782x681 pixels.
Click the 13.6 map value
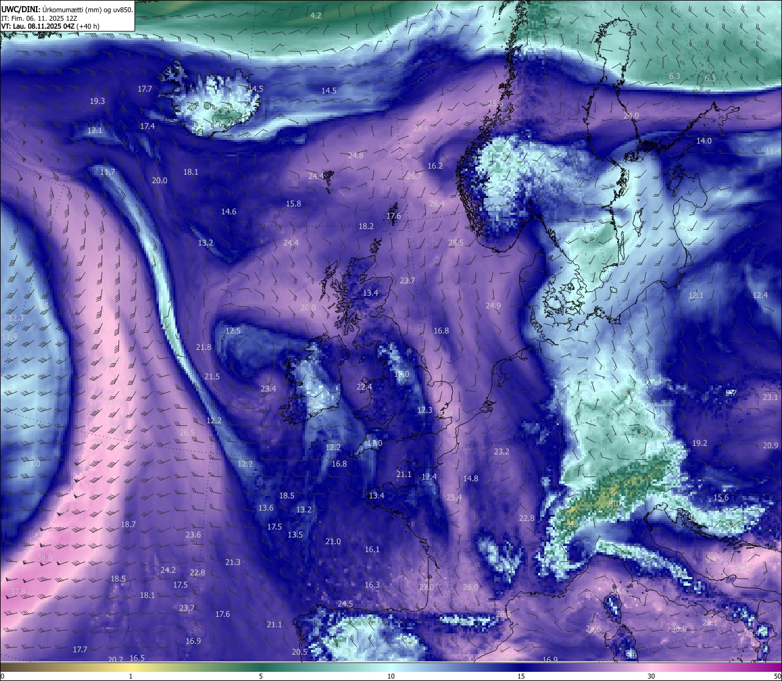click(x=266, y=508)
